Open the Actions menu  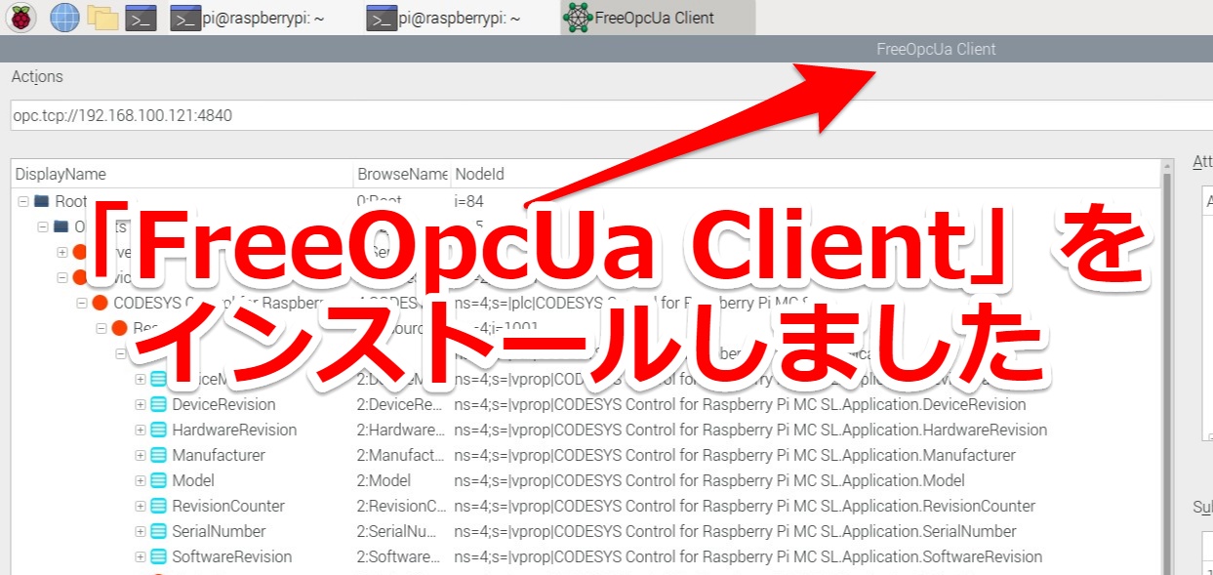[36, 76]
